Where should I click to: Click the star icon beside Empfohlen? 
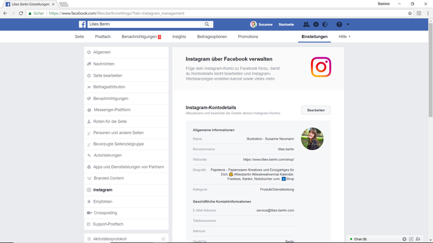[89, 202]
